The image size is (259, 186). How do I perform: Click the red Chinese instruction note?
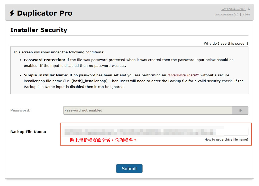click(103, 140)
